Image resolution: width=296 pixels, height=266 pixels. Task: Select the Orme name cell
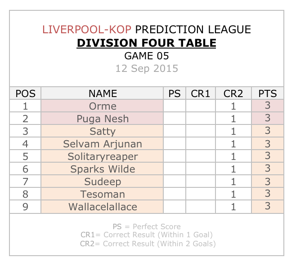click(x=102, y=106)
